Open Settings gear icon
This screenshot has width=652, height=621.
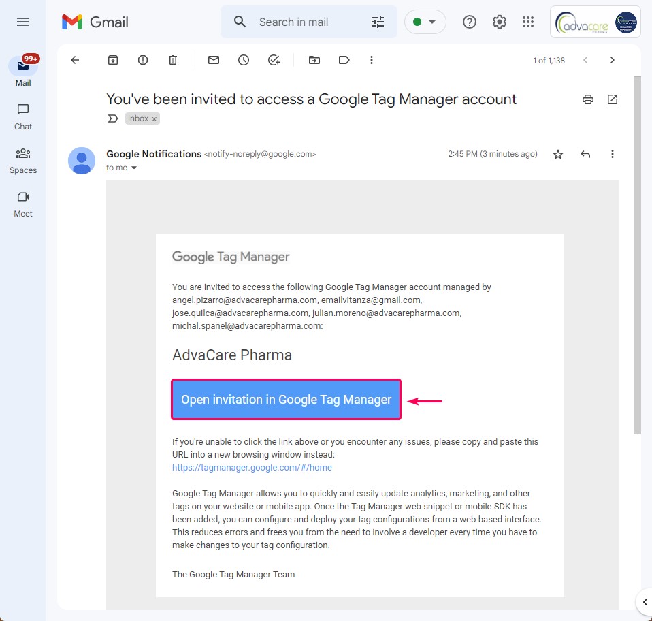click(x=499, y=22)
